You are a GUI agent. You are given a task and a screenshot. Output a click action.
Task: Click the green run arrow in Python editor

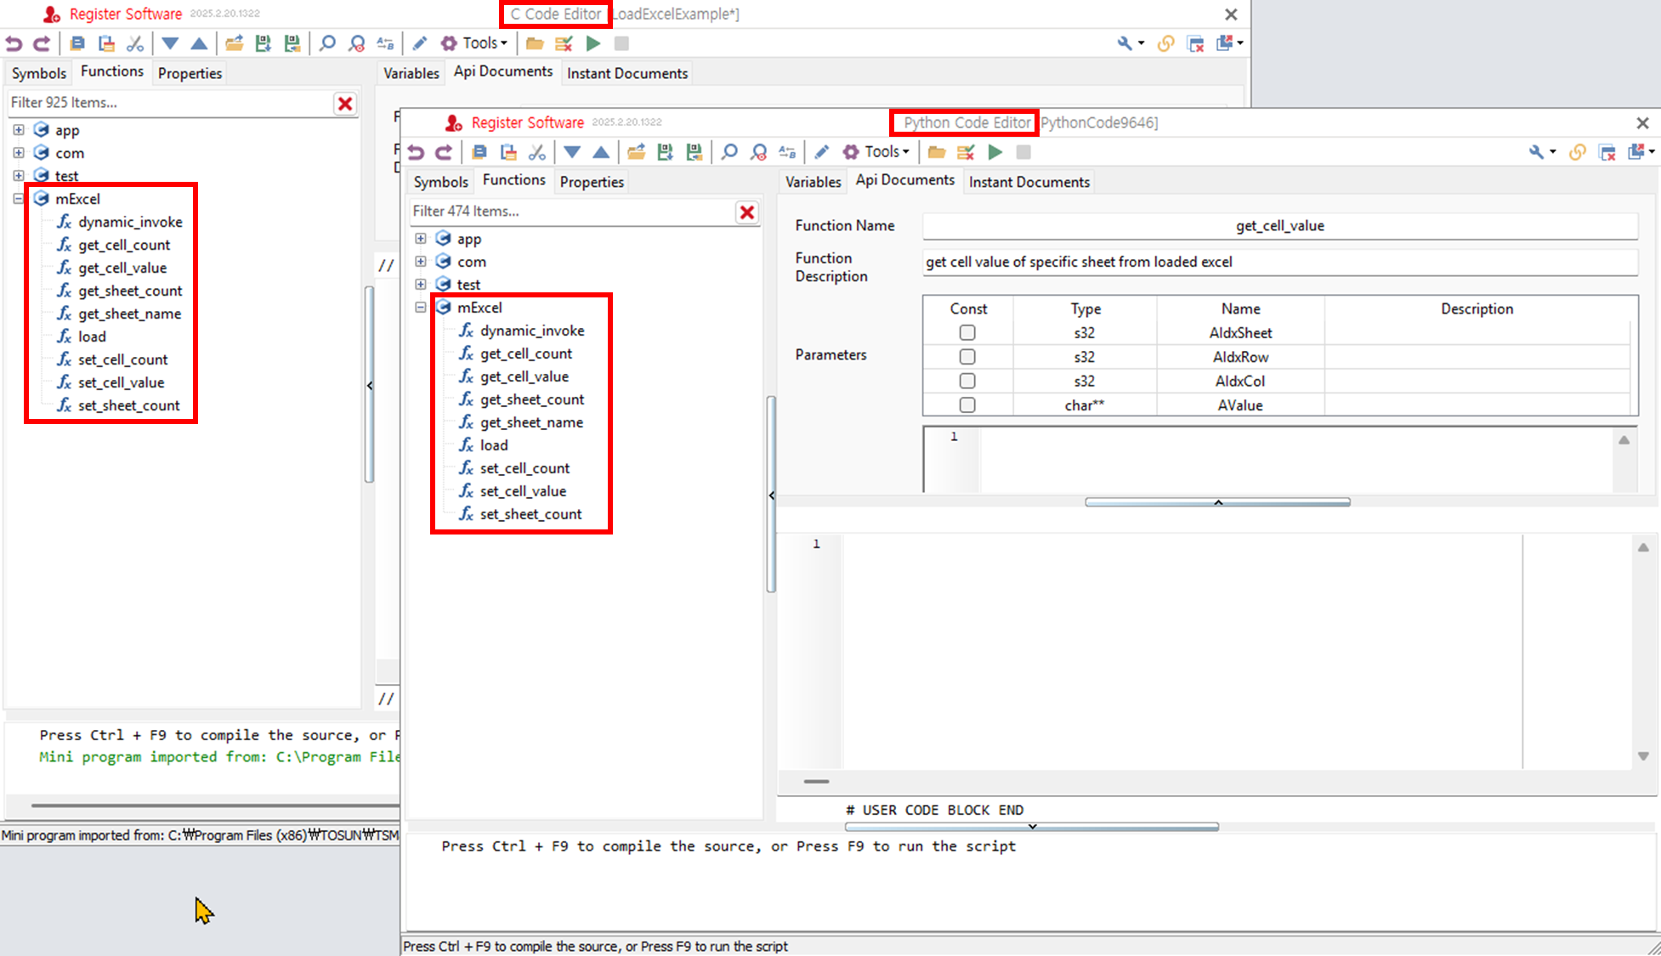point(995,152)
